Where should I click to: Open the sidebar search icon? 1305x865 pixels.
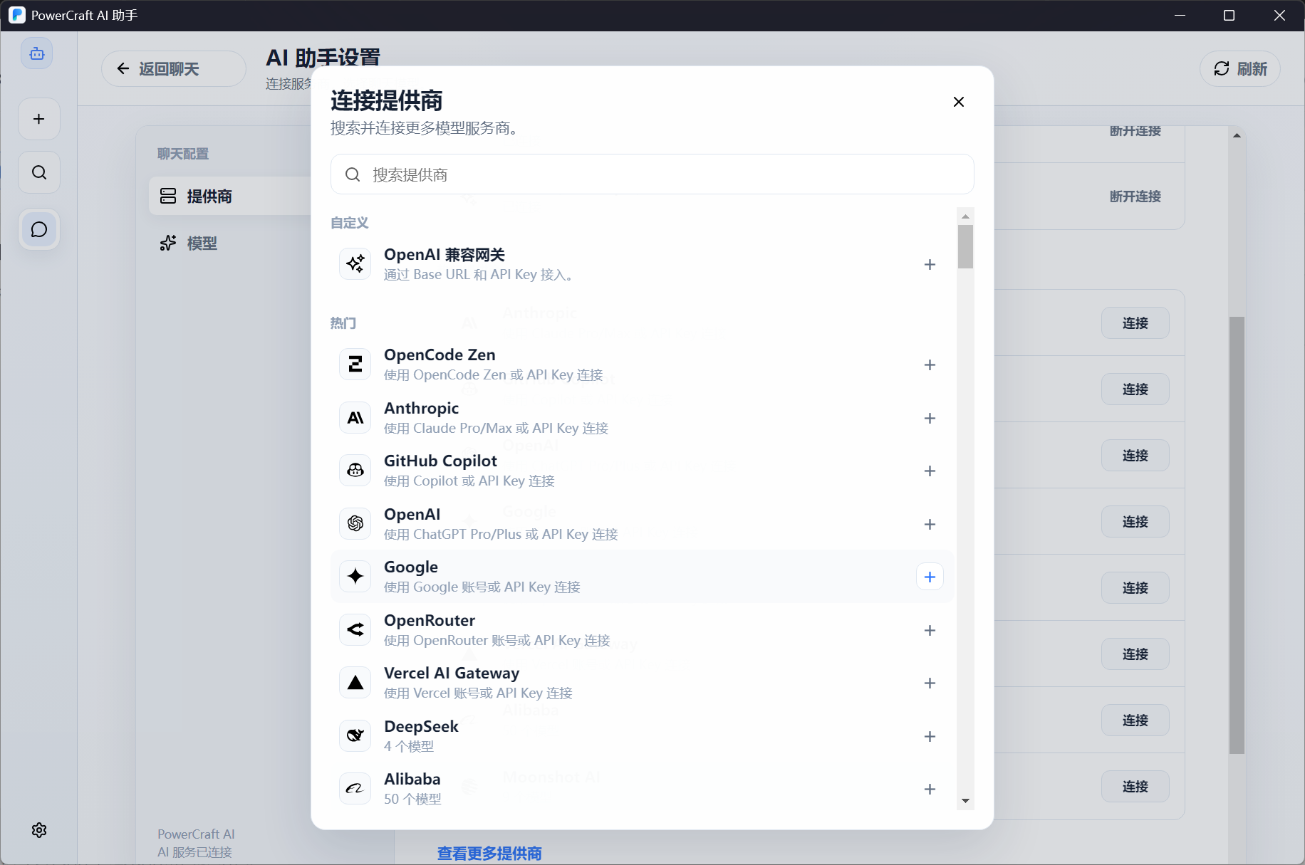pyautogui.click(x=39, y=172)
